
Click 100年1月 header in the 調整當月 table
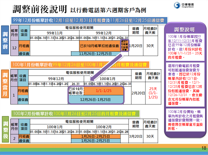(x=108, y=79)
